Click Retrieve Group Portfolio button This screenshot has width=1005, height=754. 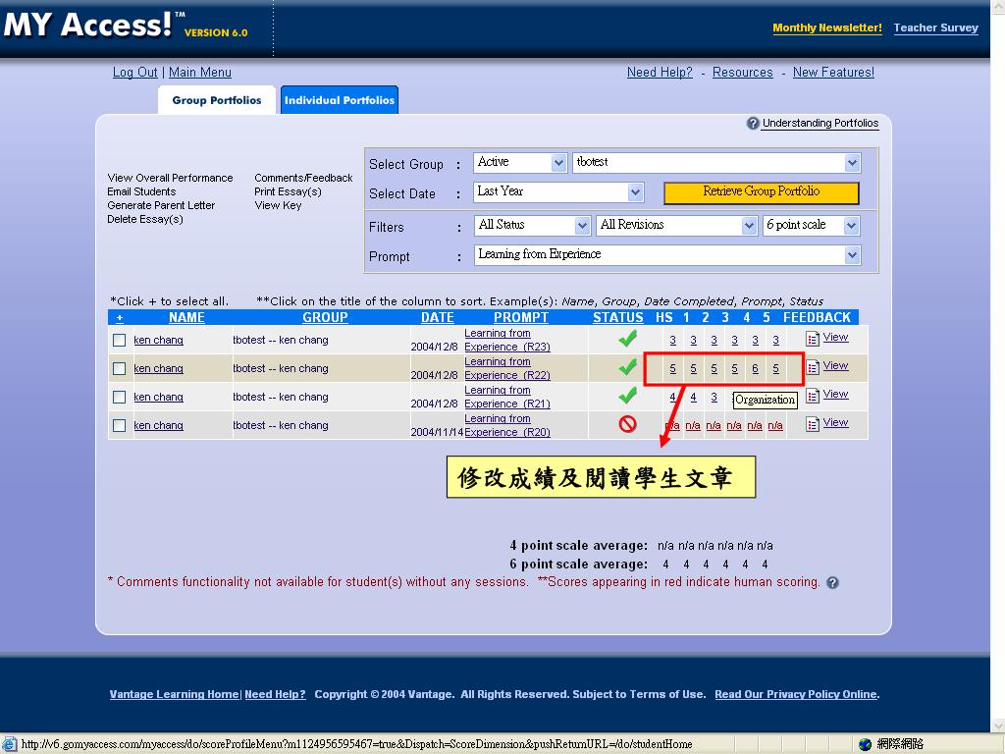(x=762, y=192)
